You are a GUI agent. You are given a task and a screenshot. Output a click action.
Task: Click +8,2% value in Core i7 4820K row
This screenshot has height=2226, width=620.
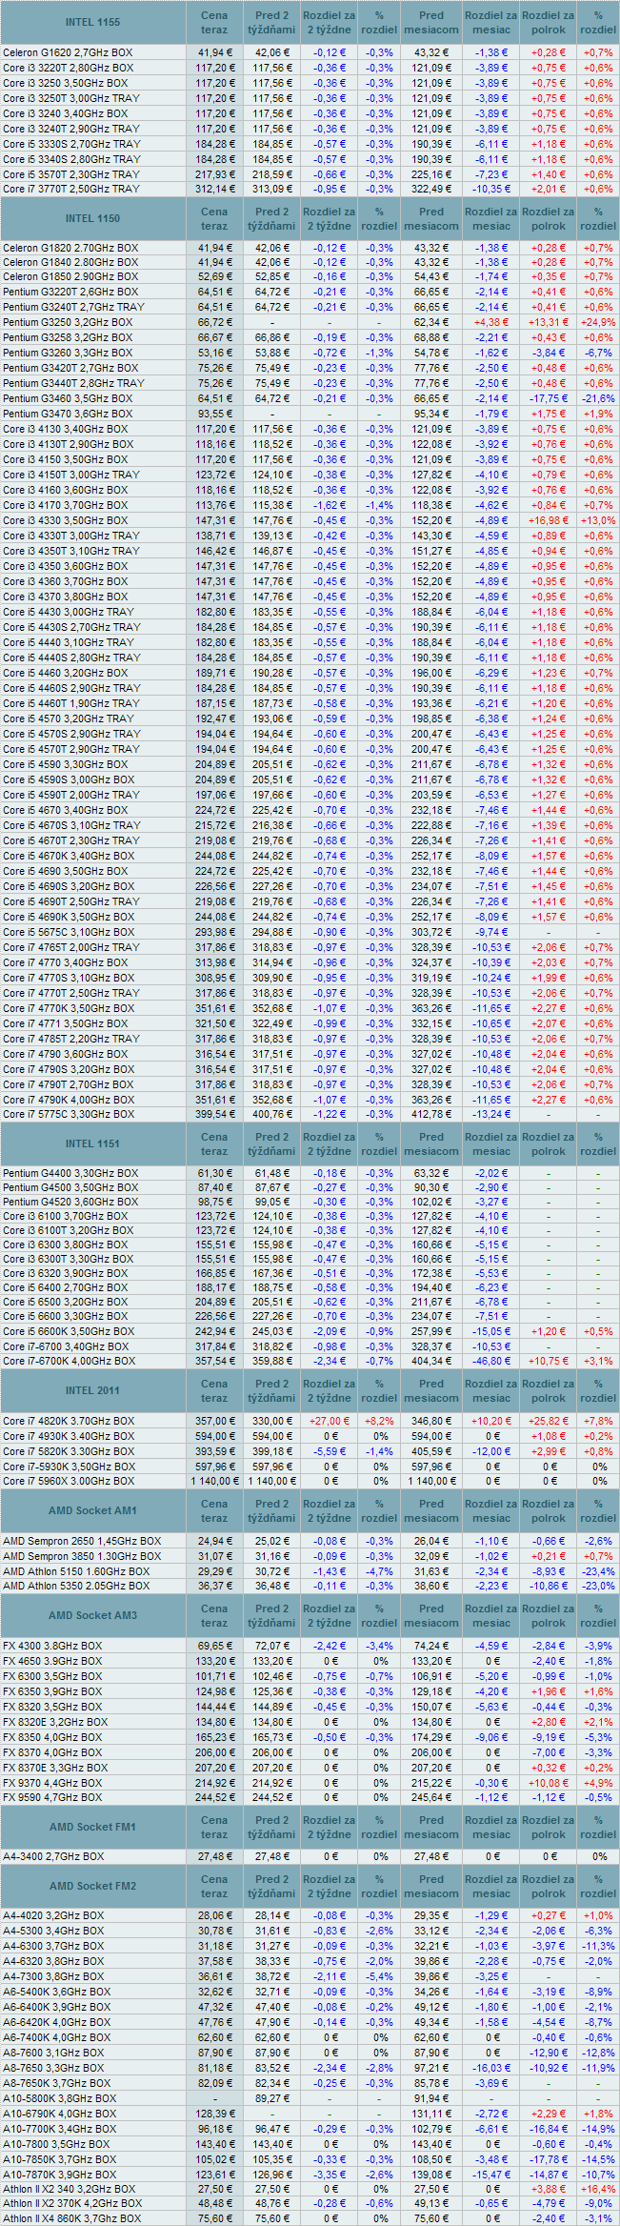pyautogui.click(x=379, y=1421)
